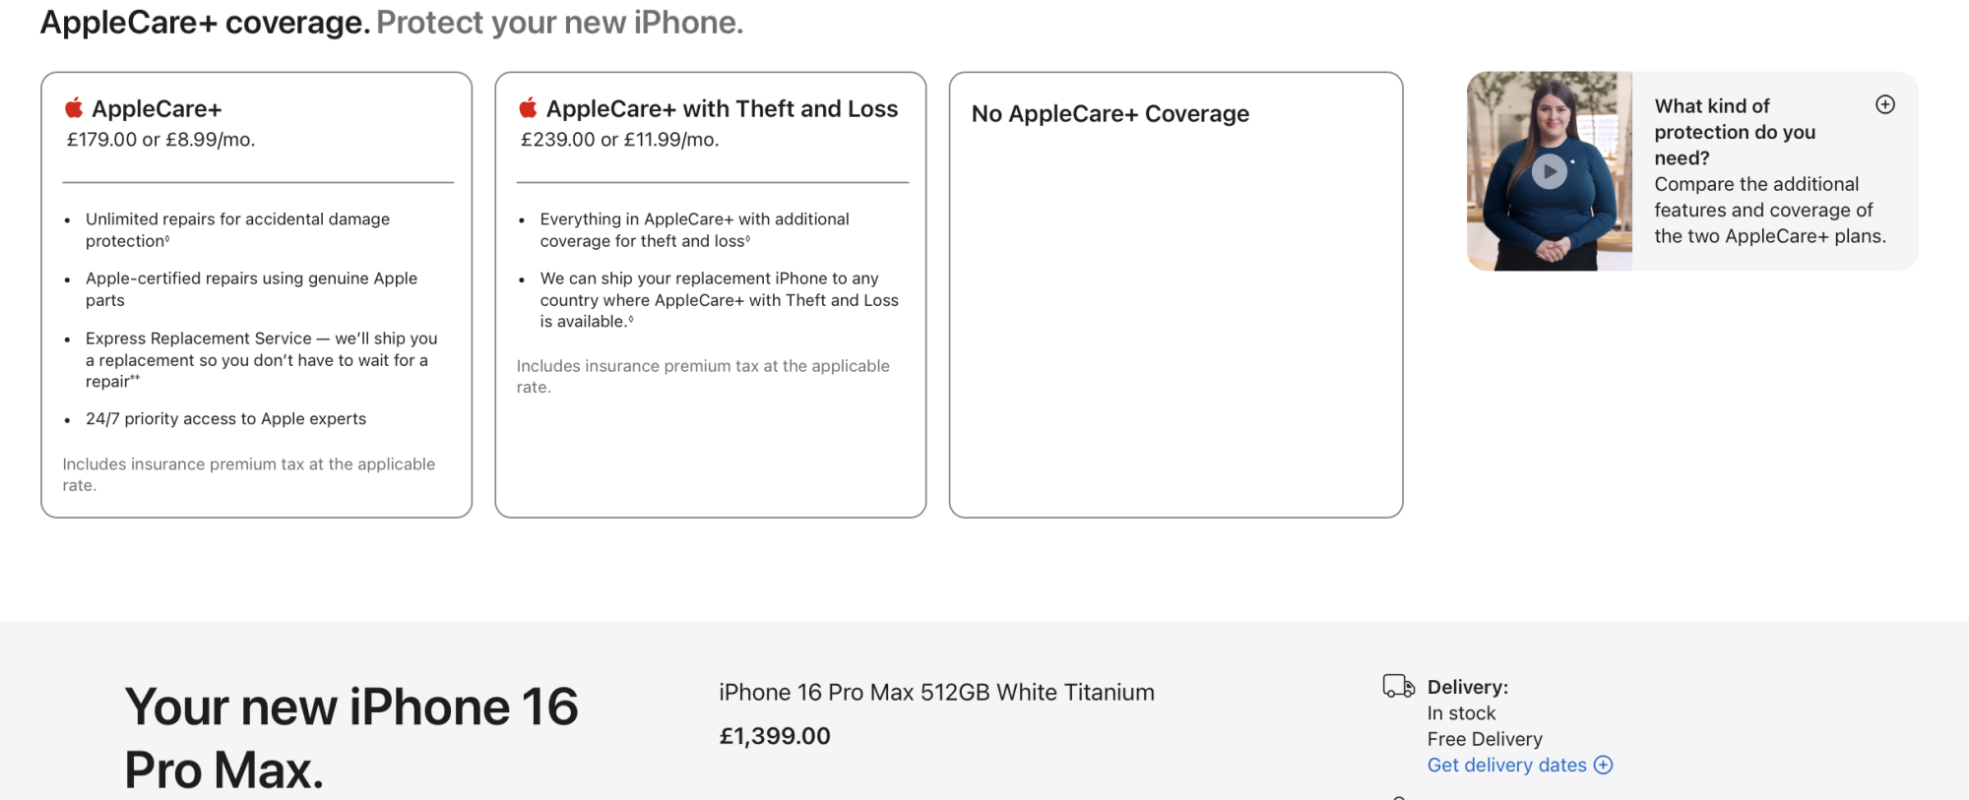Expand the protection comparison plus icon
The image size is (1969, 800).
(x=1885, y=104)
